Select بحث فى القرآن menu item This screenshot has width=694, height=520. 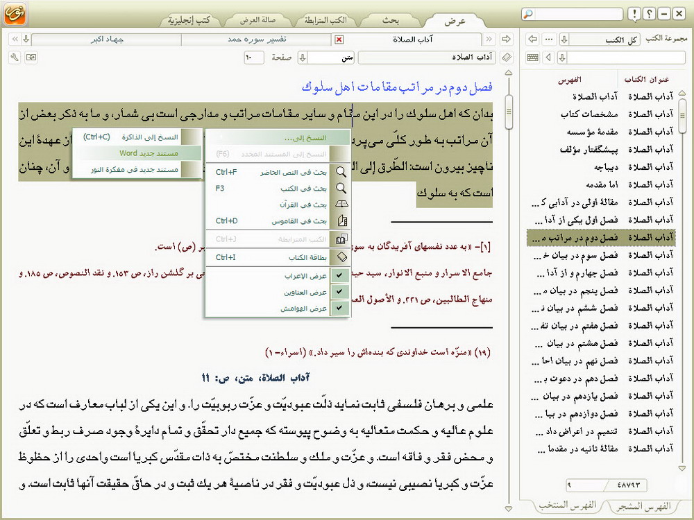click(278, 205)
